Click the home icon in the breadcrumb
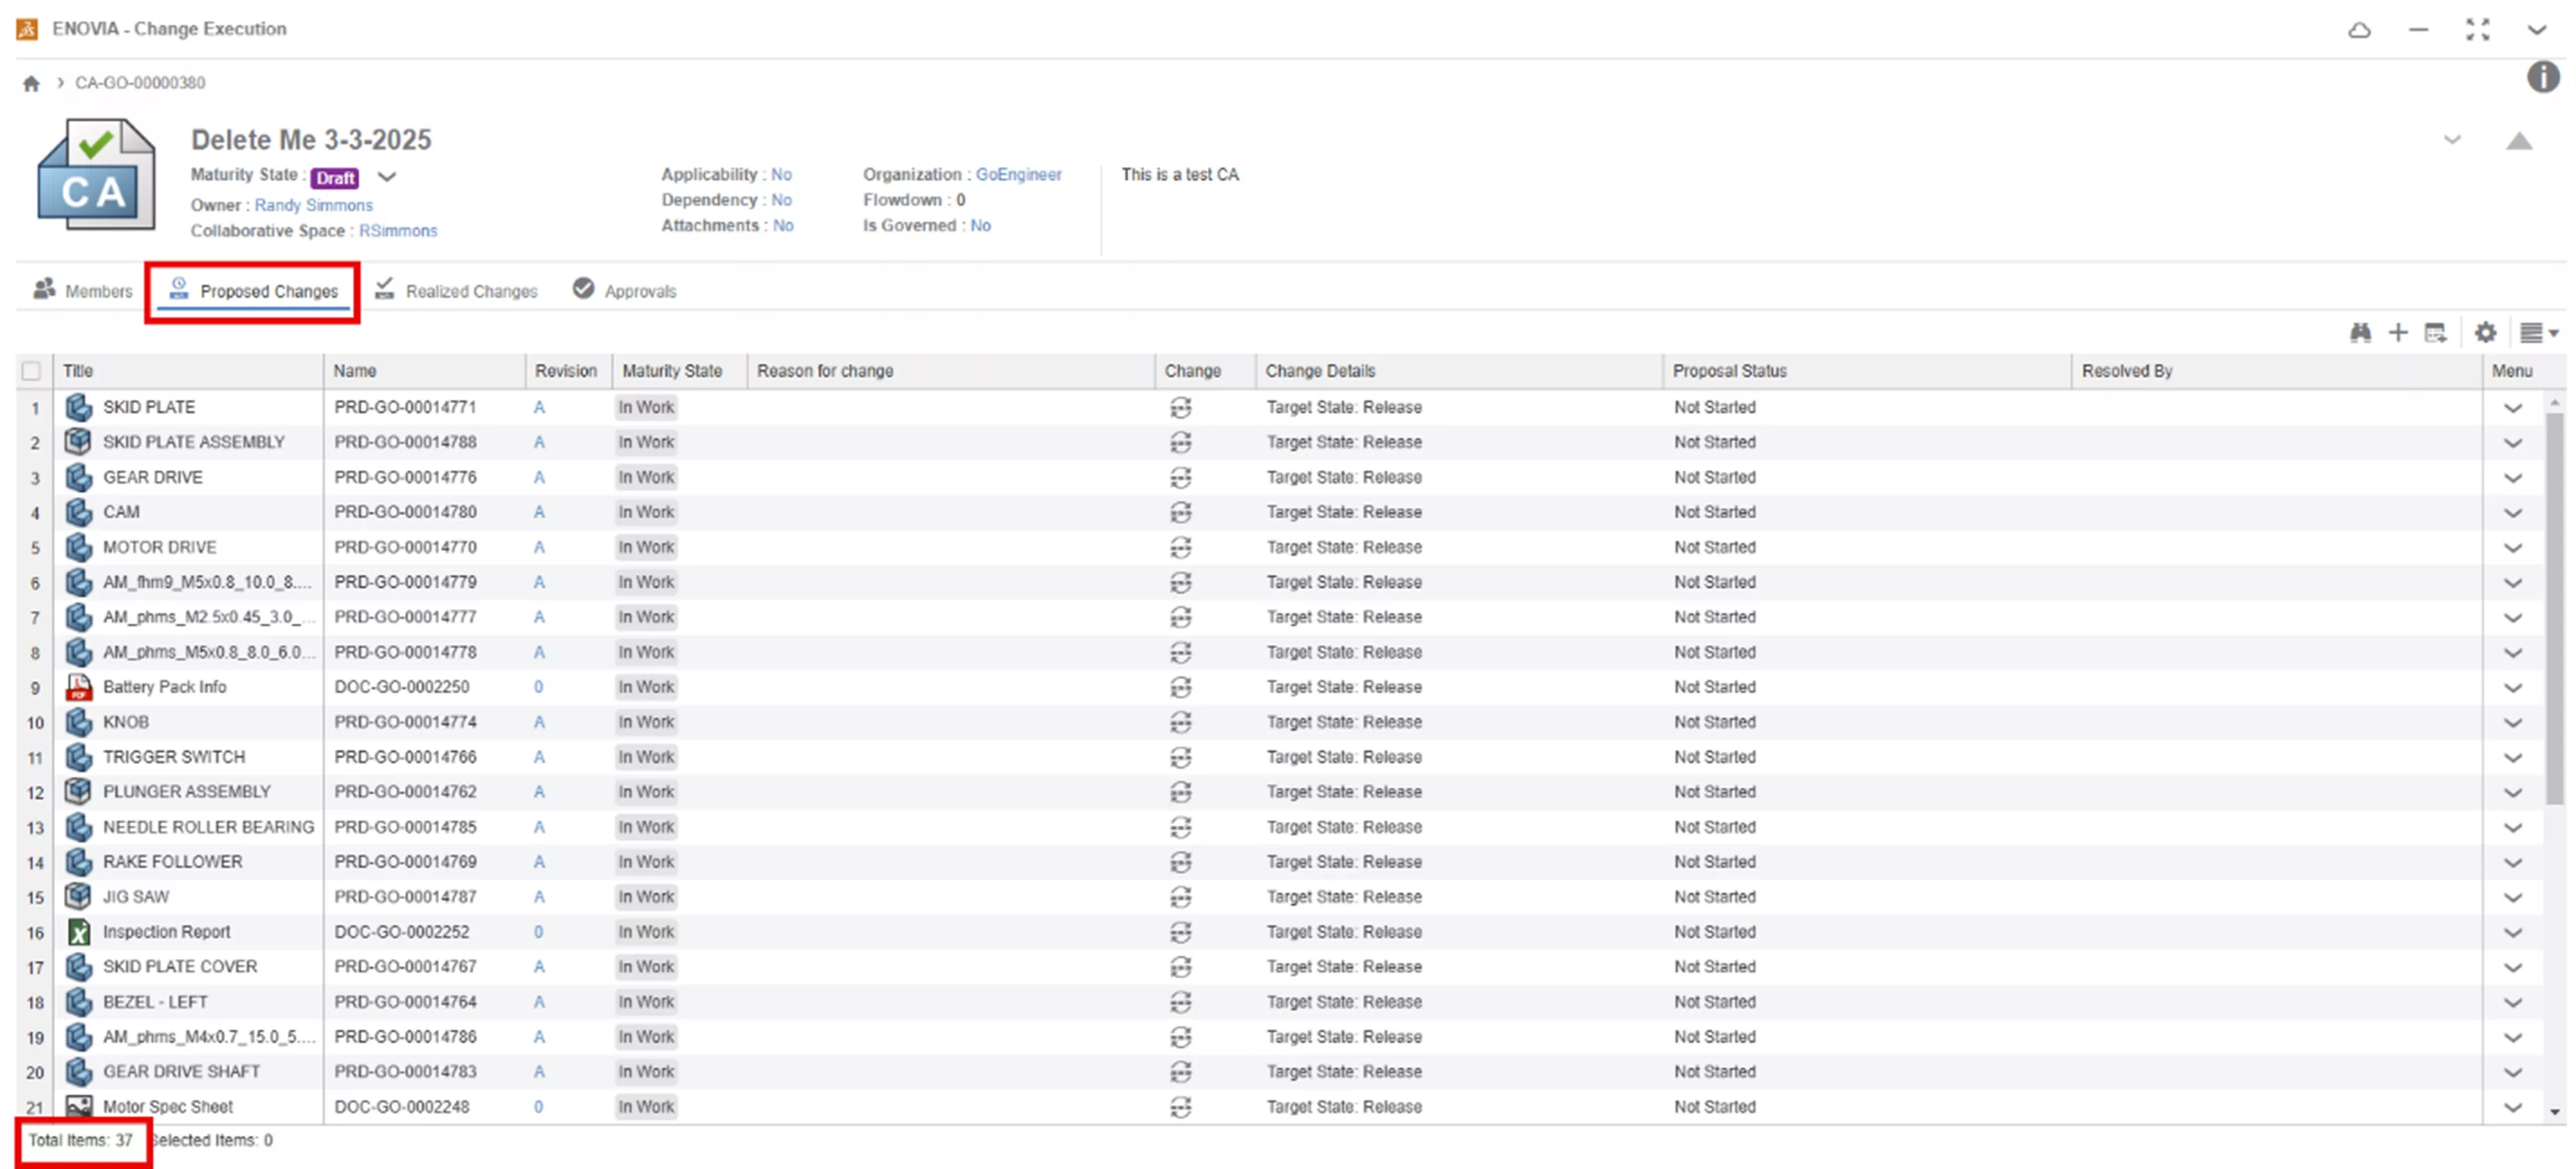Image resolution: width=2576 pixels, height=1169 pixels. coord(31,83)
